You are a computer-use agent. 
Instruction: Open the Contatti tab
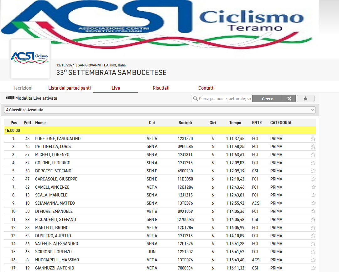tap(206, 88)
